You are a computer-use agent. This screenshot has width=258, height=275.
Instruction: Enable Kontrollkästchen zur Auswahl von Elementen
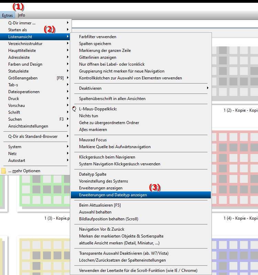coord(141,78)
